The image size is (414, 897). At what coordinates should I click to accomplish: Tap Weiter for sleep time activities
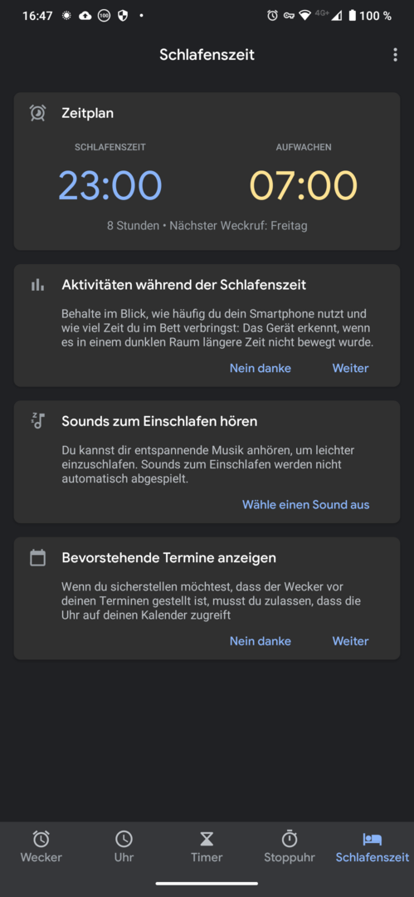point(350,369)
